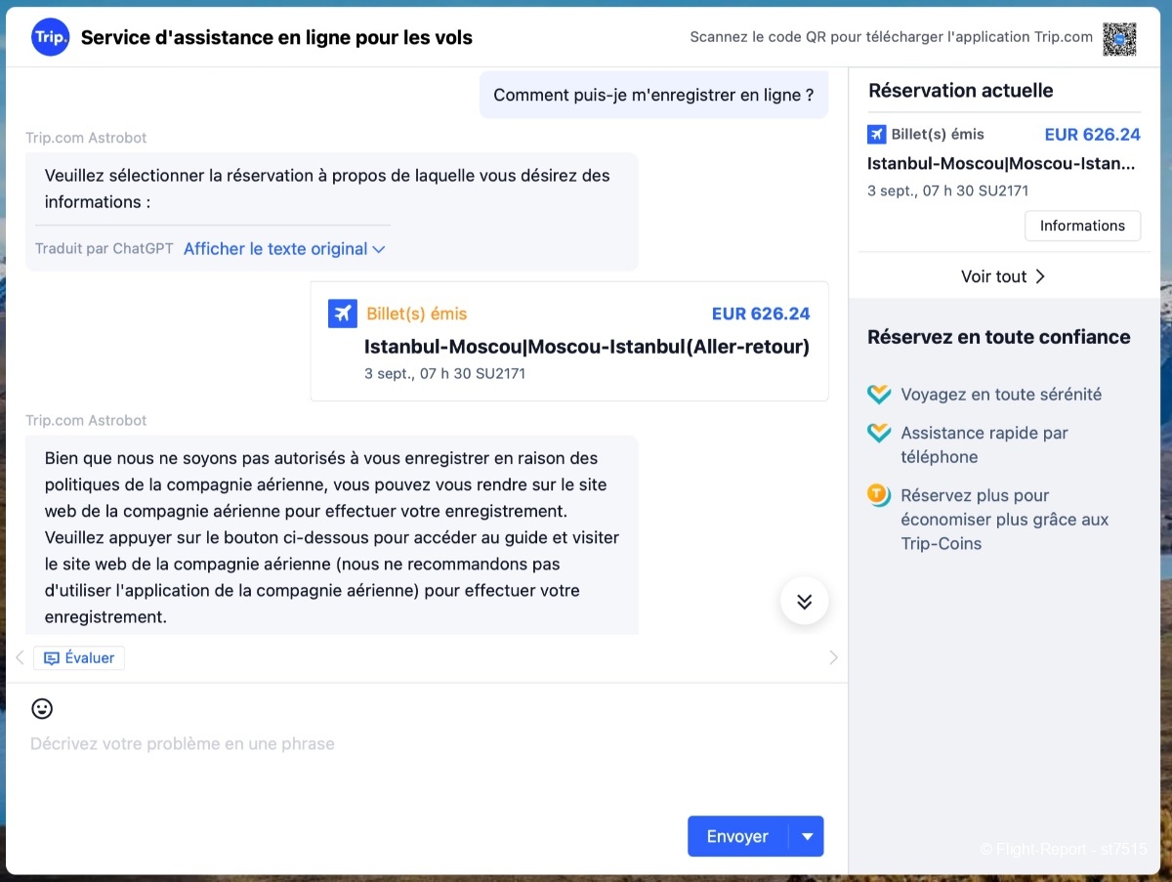The width and height of the screenshot is (1172, 882).
Task: Open "Voir tout" bookings link
Action: pos(1004,276)
